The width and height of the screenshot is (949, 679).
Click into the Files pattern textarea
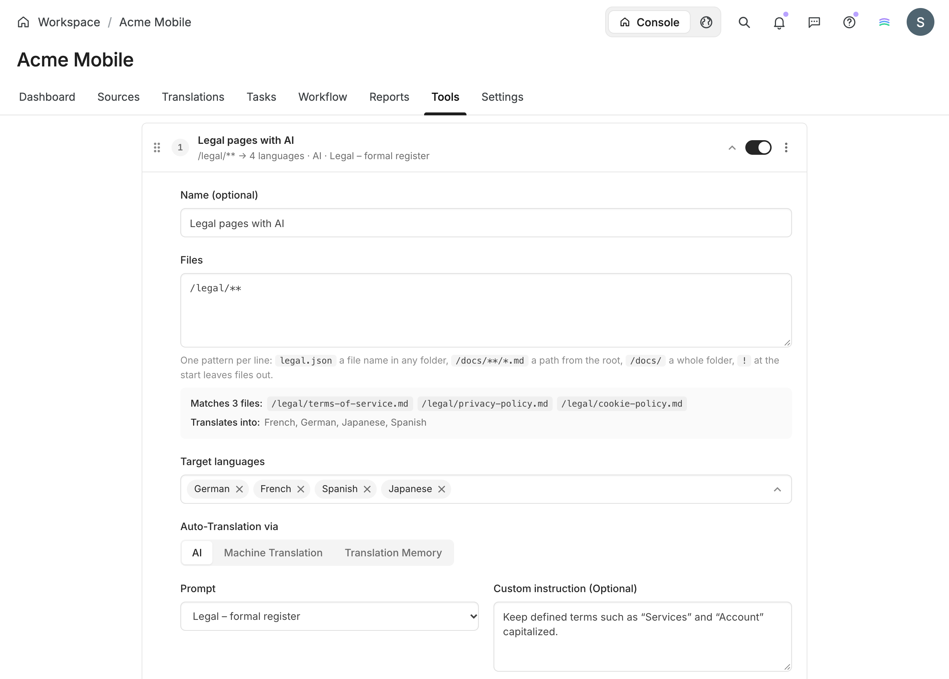coord(486,310)
